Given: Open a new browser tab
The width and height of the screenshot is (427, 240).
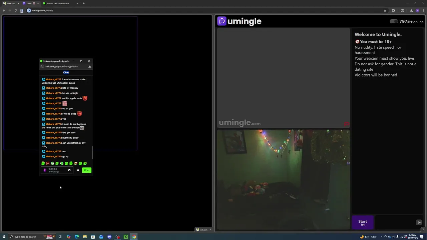Looking at the screenshot, I should (84, 3).
